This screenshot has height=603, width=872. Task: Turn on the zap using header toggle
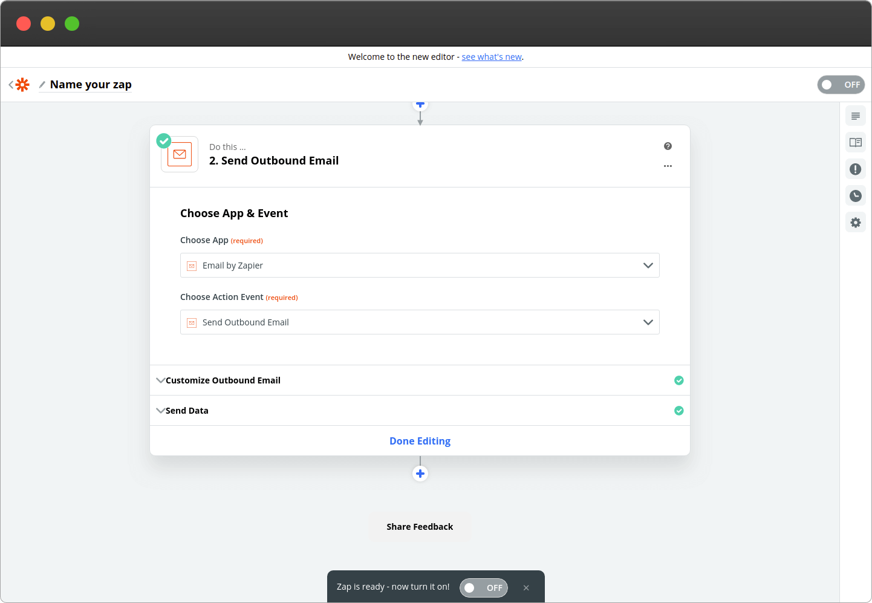point(841,85)
